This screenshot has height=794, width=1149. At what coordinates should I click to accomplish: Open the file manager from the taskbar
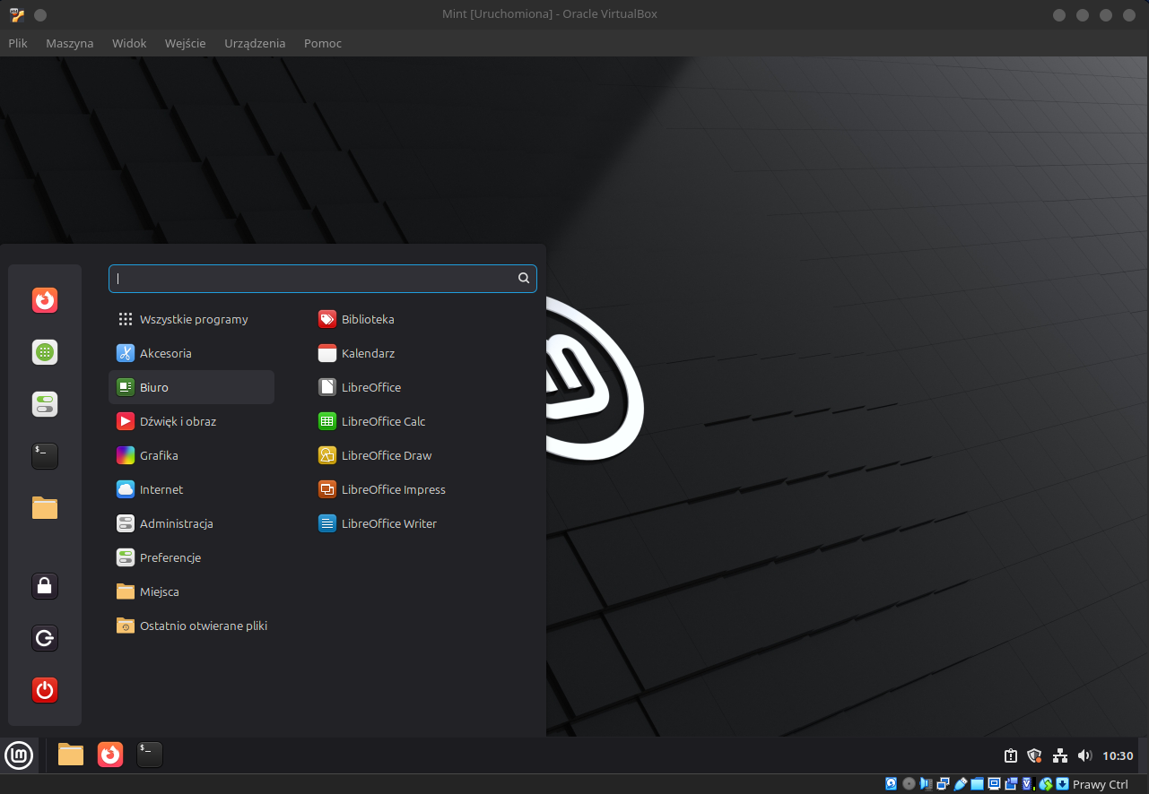(x=71, y=755)
